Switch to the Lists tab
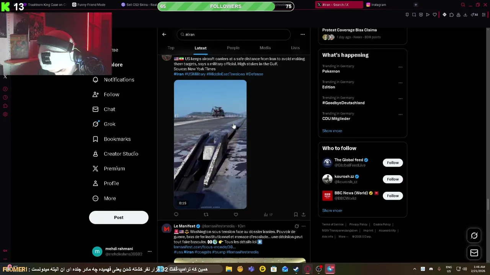This screenshot has width=490, height=275. [295, 48]
